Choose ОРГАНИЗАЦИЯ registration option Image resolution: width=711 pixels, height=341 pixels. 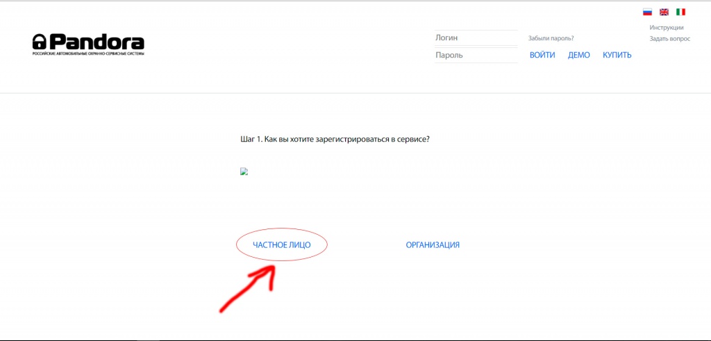[x=433, y=245]
